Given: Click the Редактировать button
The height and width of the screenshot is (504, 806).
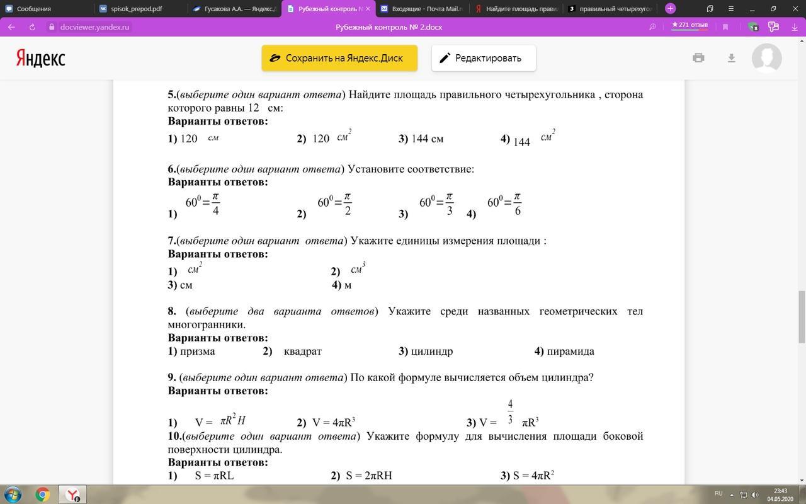Looking at the screenshot, I should click(484, 58).
